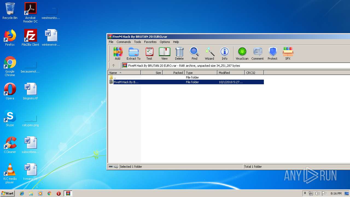
Task: Click the drive and key status icon
Action: (x=113, y=167)
